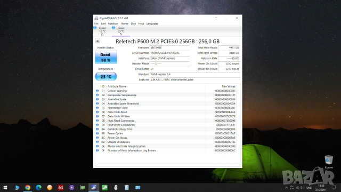Select the Host Write Commands row text
The height and width of the screenshot is (192, 341).
(x=121, y=125)
